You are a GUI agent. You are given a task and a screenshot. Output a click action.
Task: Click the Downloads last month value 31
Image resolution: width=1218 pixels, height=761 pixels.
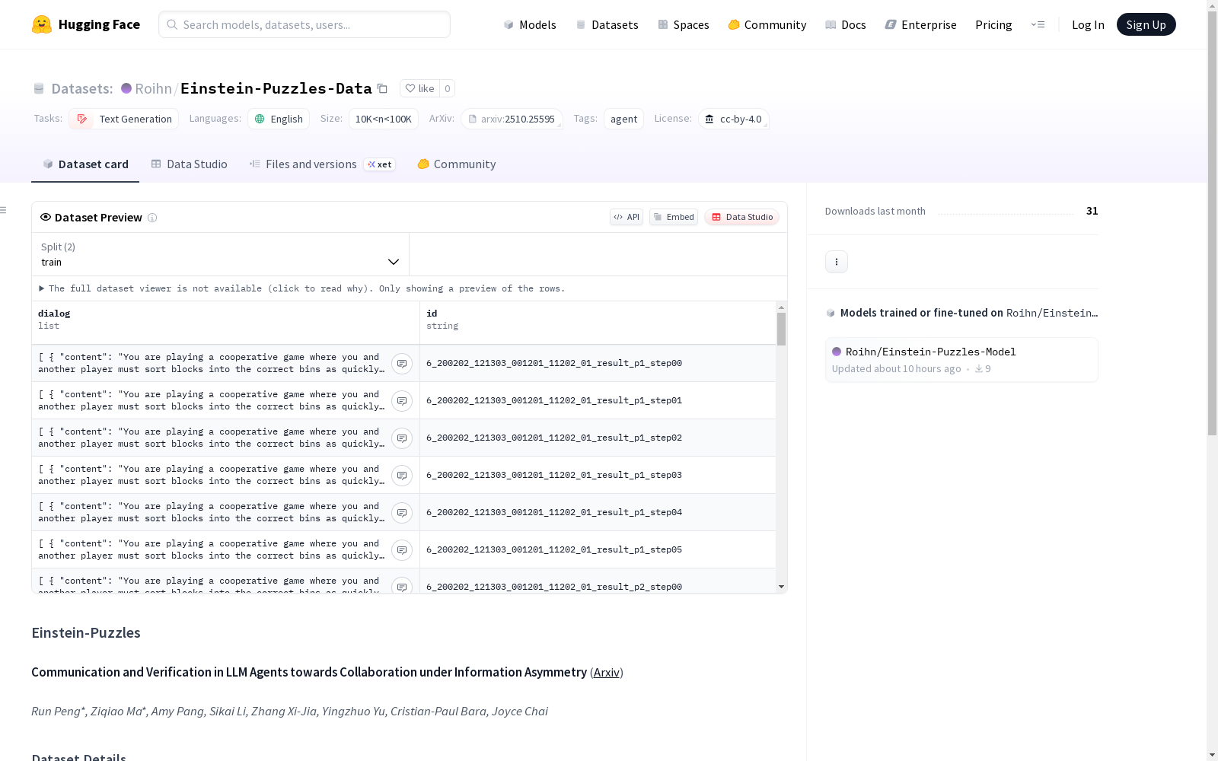(x=1092, y=211)
